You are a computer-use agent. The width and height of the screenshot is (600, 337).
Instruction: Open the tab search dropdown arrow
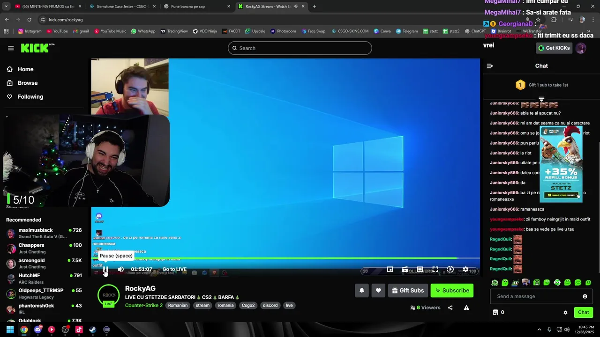coord(6,7)
